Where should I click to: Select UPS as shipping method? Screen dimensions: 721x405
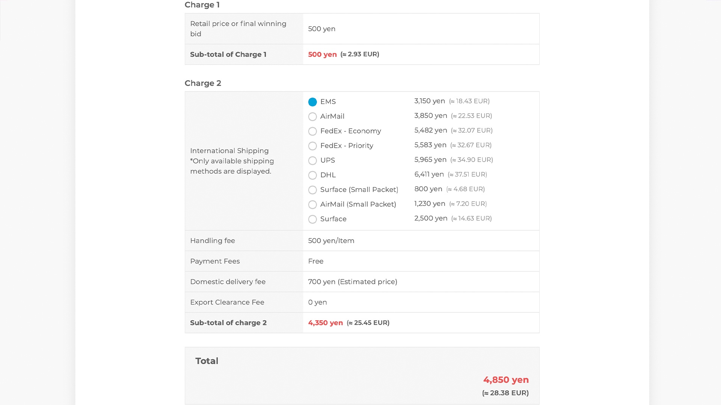(x=312, y=160)
